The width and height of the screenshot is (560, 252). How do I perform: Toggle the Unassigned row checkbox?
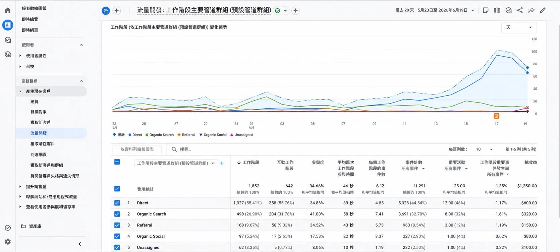point(117,247)
